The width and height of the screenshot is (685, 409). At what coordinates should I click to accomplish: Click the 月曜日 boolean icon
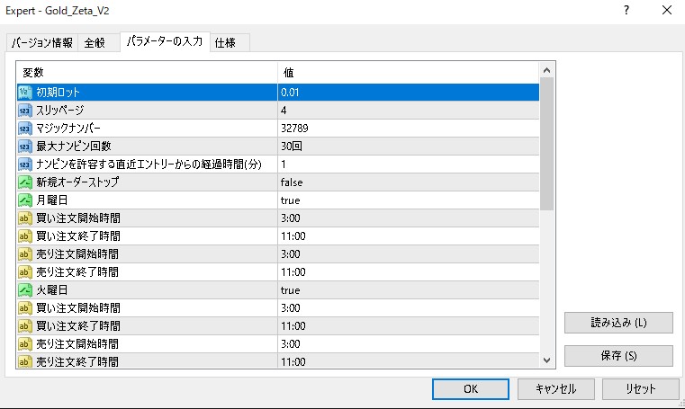(25, 200)
